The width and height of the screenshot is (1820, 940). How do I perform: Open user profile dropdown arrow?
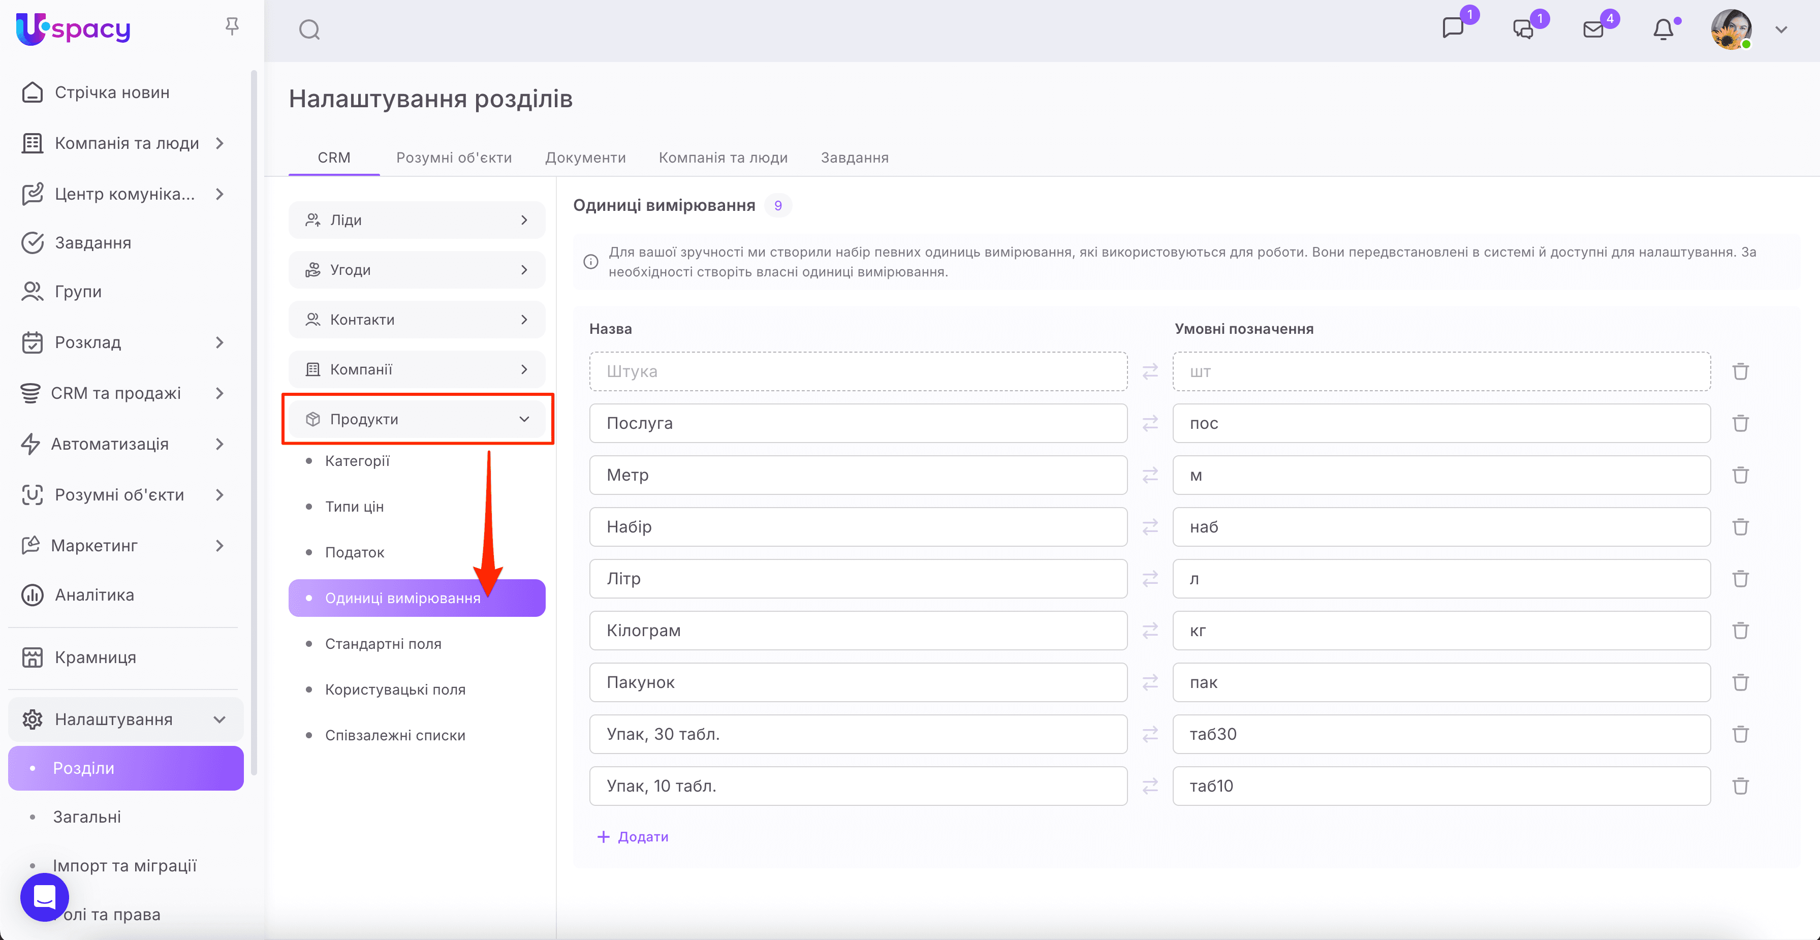tap(1781, 29)
